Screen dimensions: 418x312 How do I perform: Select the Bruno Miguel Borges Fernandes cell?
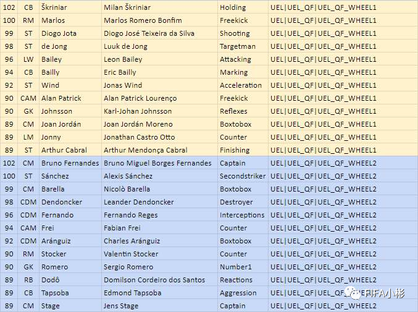coord(159,163)
